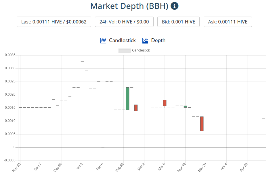Click the Dec 7 date label
Viewport: 271px width, 178px height.
[x=38, y=167]
